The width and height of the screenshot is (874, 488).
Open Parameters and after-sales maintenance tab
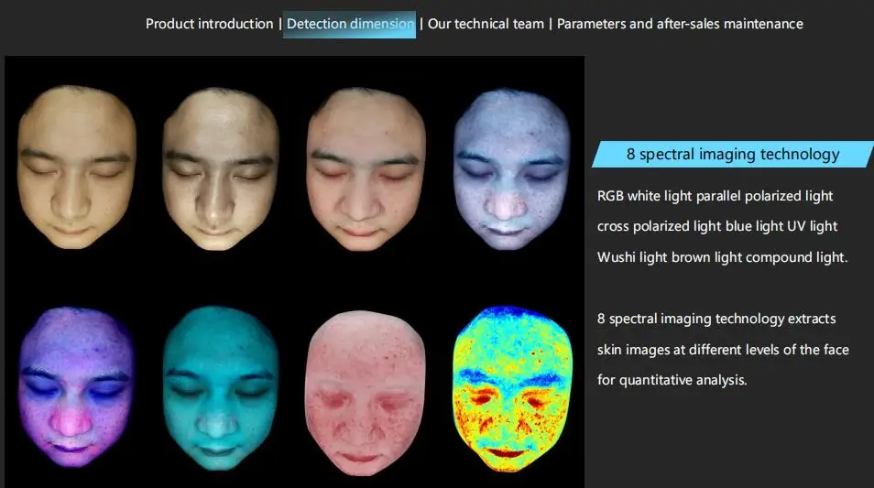coord(680,24)
